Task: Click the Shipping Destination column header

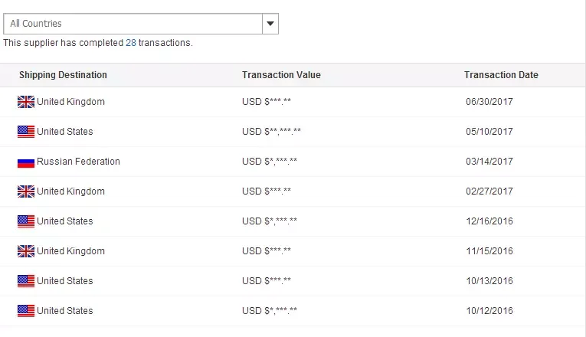Action: (x=63, y=75)
